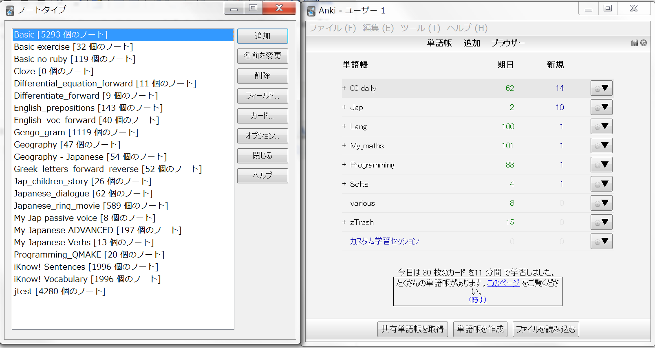
Task: Follow the このページ link
Action: 503,283
